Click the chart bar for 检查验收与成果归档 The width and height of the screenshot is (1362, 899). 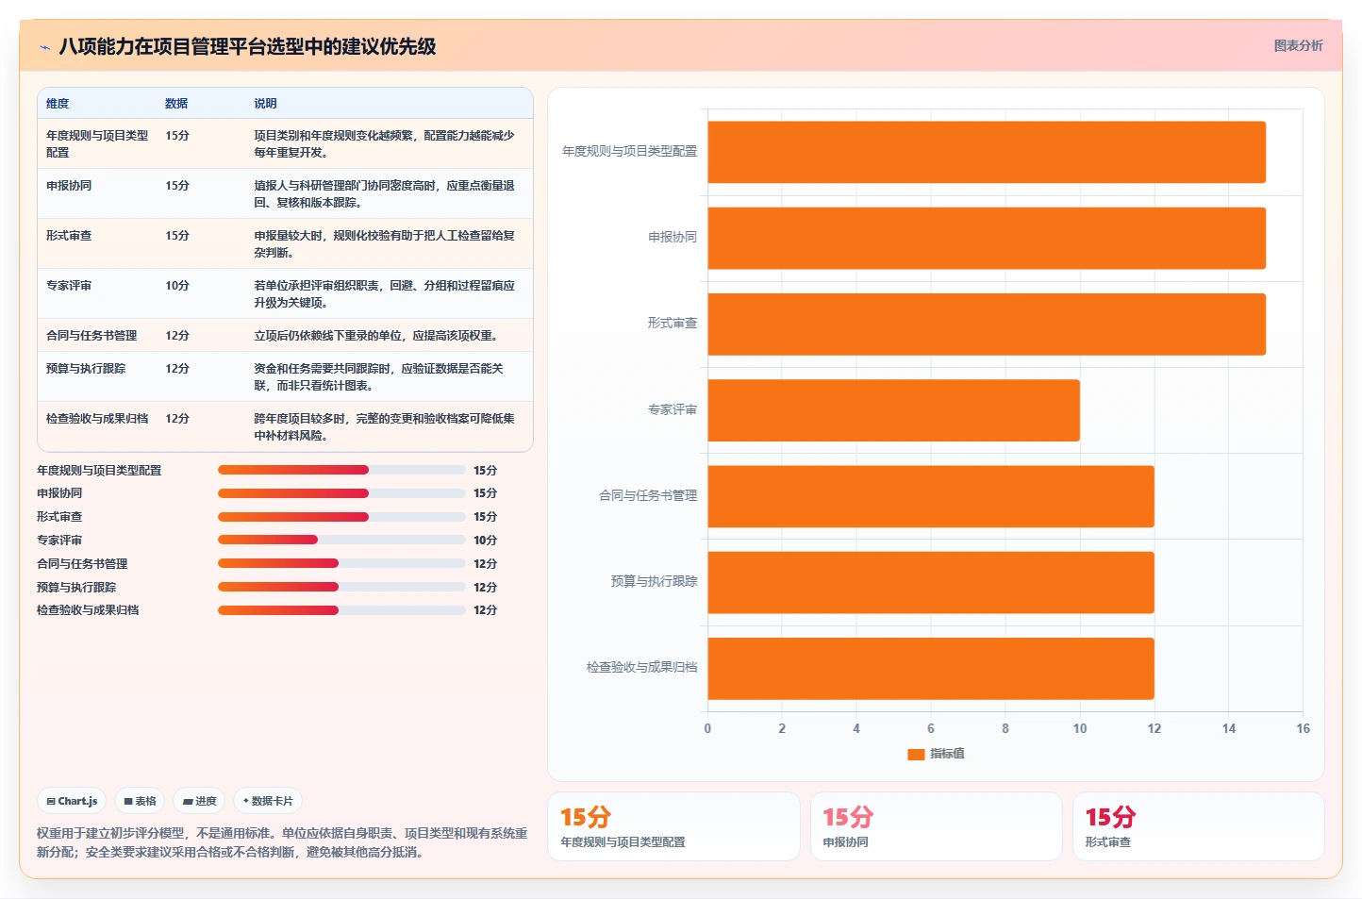pos(931,668)
